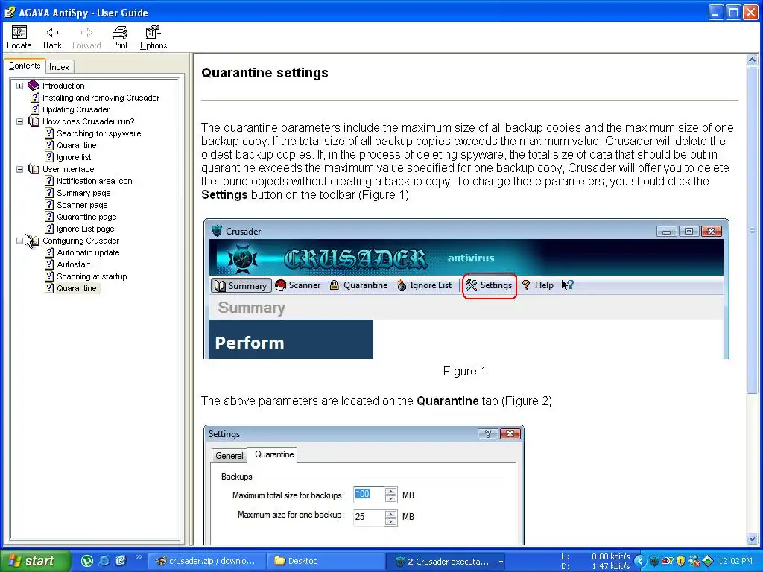Open the Desktop folder taskbar button
The height and width of the screenshot is (572, 763).
point(325,561)
